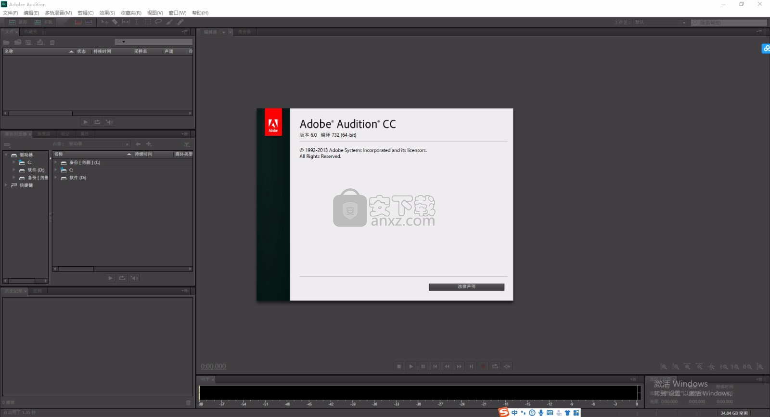Viewport: 770px width, 417px height.
Task: Toggle spectral frequency display icon
Action: coord(78,22)
